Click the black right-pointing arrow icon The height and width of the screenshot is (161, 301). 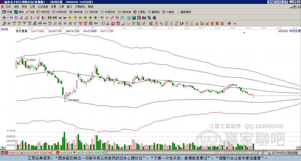(65, 18)
